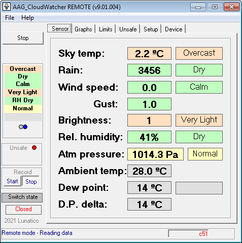
Task: Click the c51 status code field
Action: tap(188, 234)
